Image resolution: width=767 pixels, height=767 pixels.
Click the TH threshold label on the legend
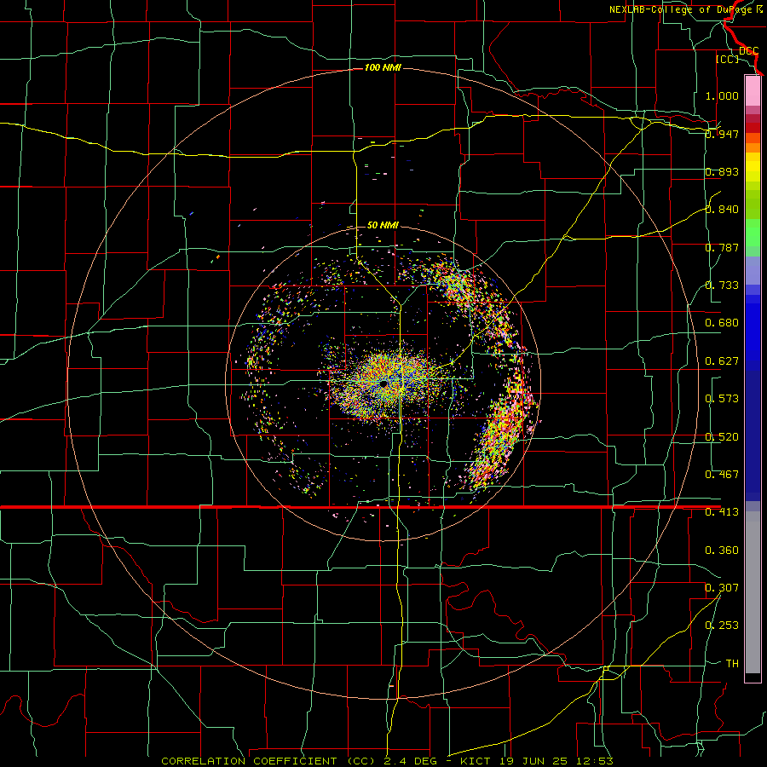click(x=732, y=664)
